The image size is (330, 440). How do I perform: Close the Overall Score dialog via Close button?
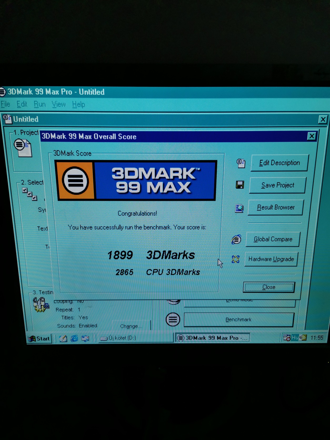(x=269, y=287)
